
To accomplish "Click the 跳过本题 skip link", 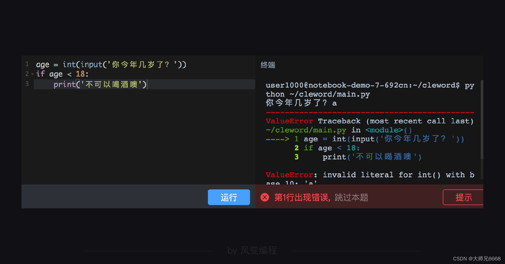I will 351,197.
